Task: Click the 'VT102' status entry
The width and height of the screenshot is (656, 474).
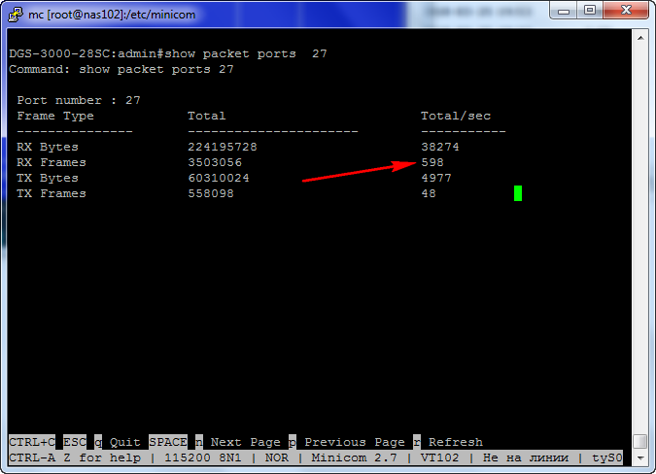Action: [440, 457]
